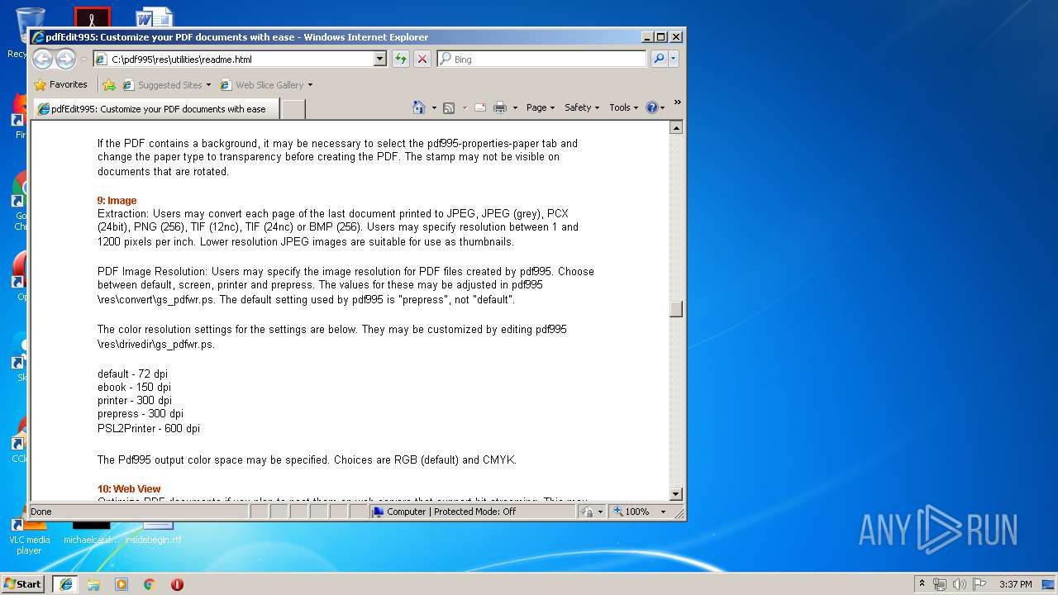Expand the Print options dropdown arrow
1058x595 pixels.
[x=515, y=107]
